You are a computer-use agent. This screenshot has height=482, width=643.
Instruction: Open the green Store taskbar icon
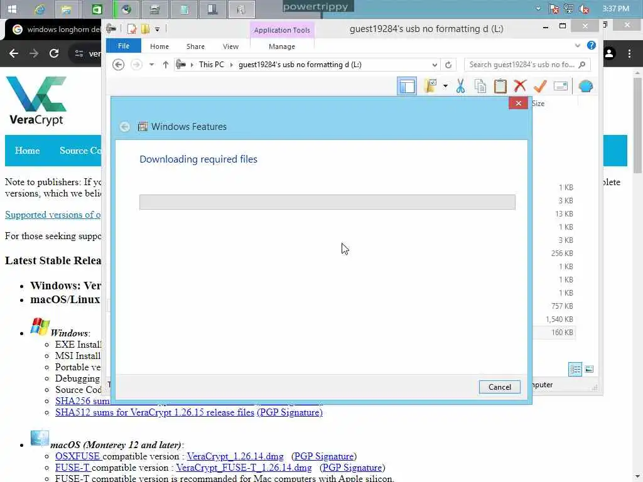point(97,9)
